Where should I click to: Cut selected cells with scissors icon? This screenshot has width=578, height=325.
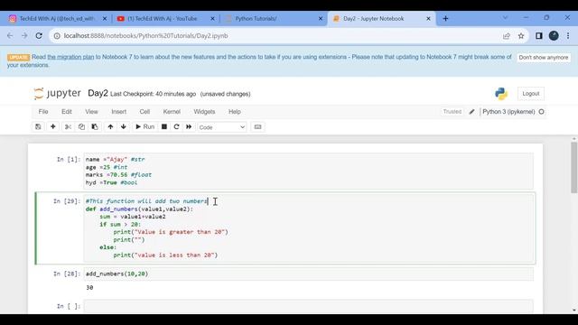pos(68,126)
